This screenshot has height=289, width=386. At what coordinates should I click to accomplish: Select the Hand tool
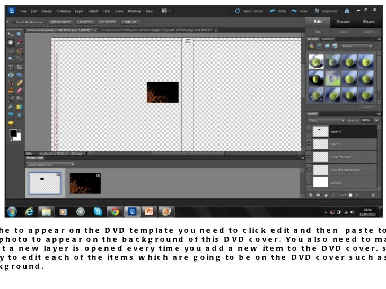(x=11, y=42)
